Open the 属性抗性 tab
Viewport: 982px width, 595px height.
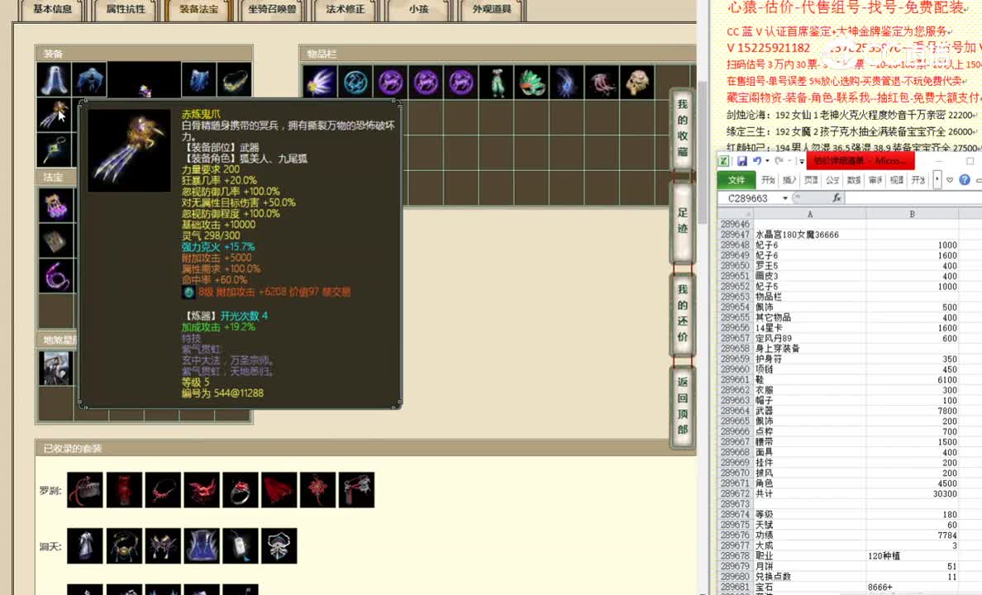pyautogui.click(x=126, y=9)
